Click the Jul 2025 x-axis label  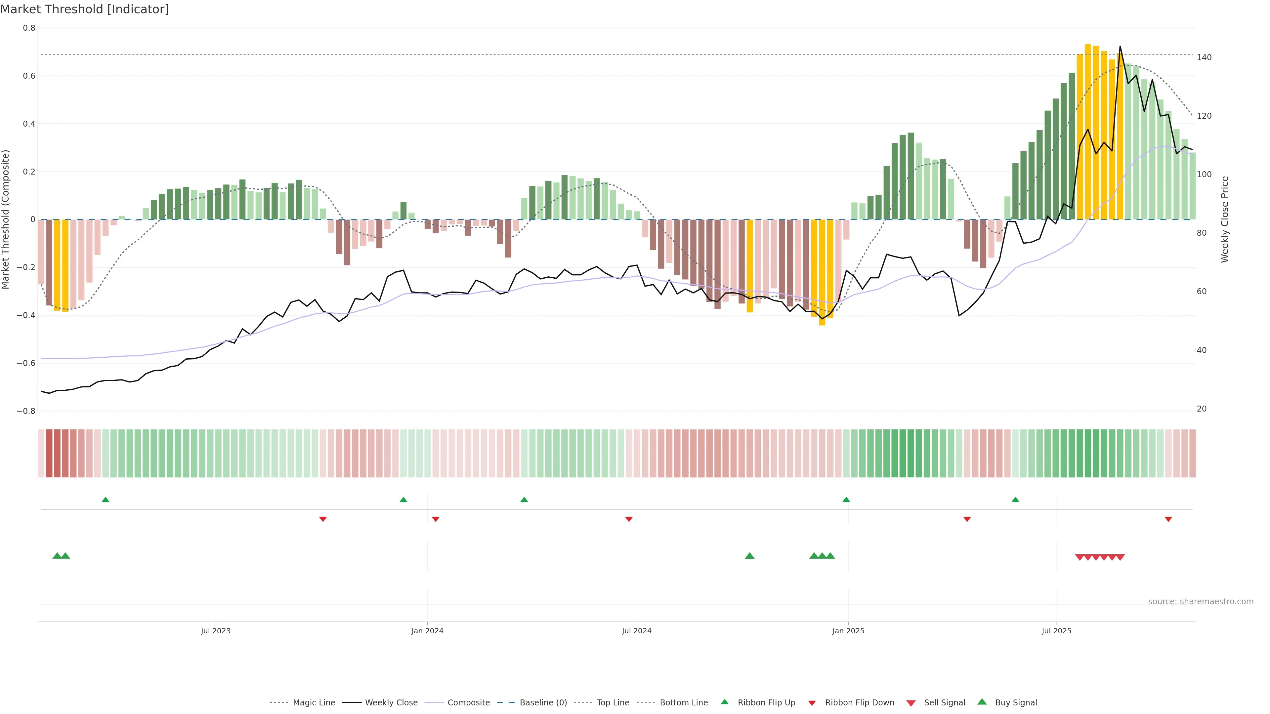[x=1057, y=631]
